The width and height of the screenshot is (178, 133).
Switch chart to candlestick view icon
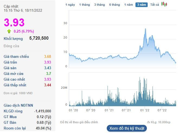(x=164, y=4)
